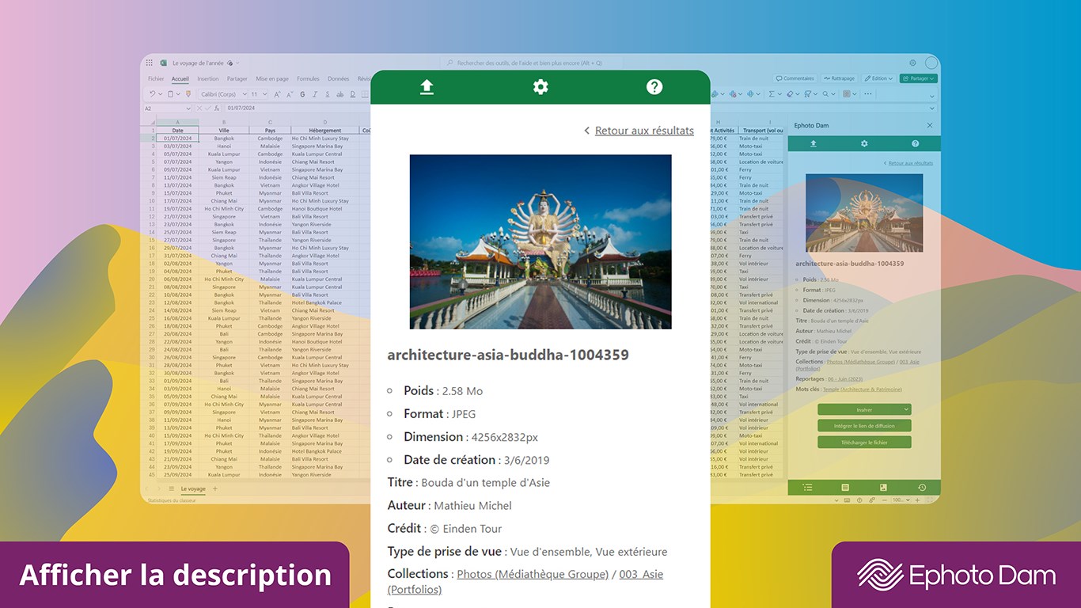Screen dimensions: 1081x608
Task: Close the Ephoto Dam sidebar with the X
Action: click(930, 125)
